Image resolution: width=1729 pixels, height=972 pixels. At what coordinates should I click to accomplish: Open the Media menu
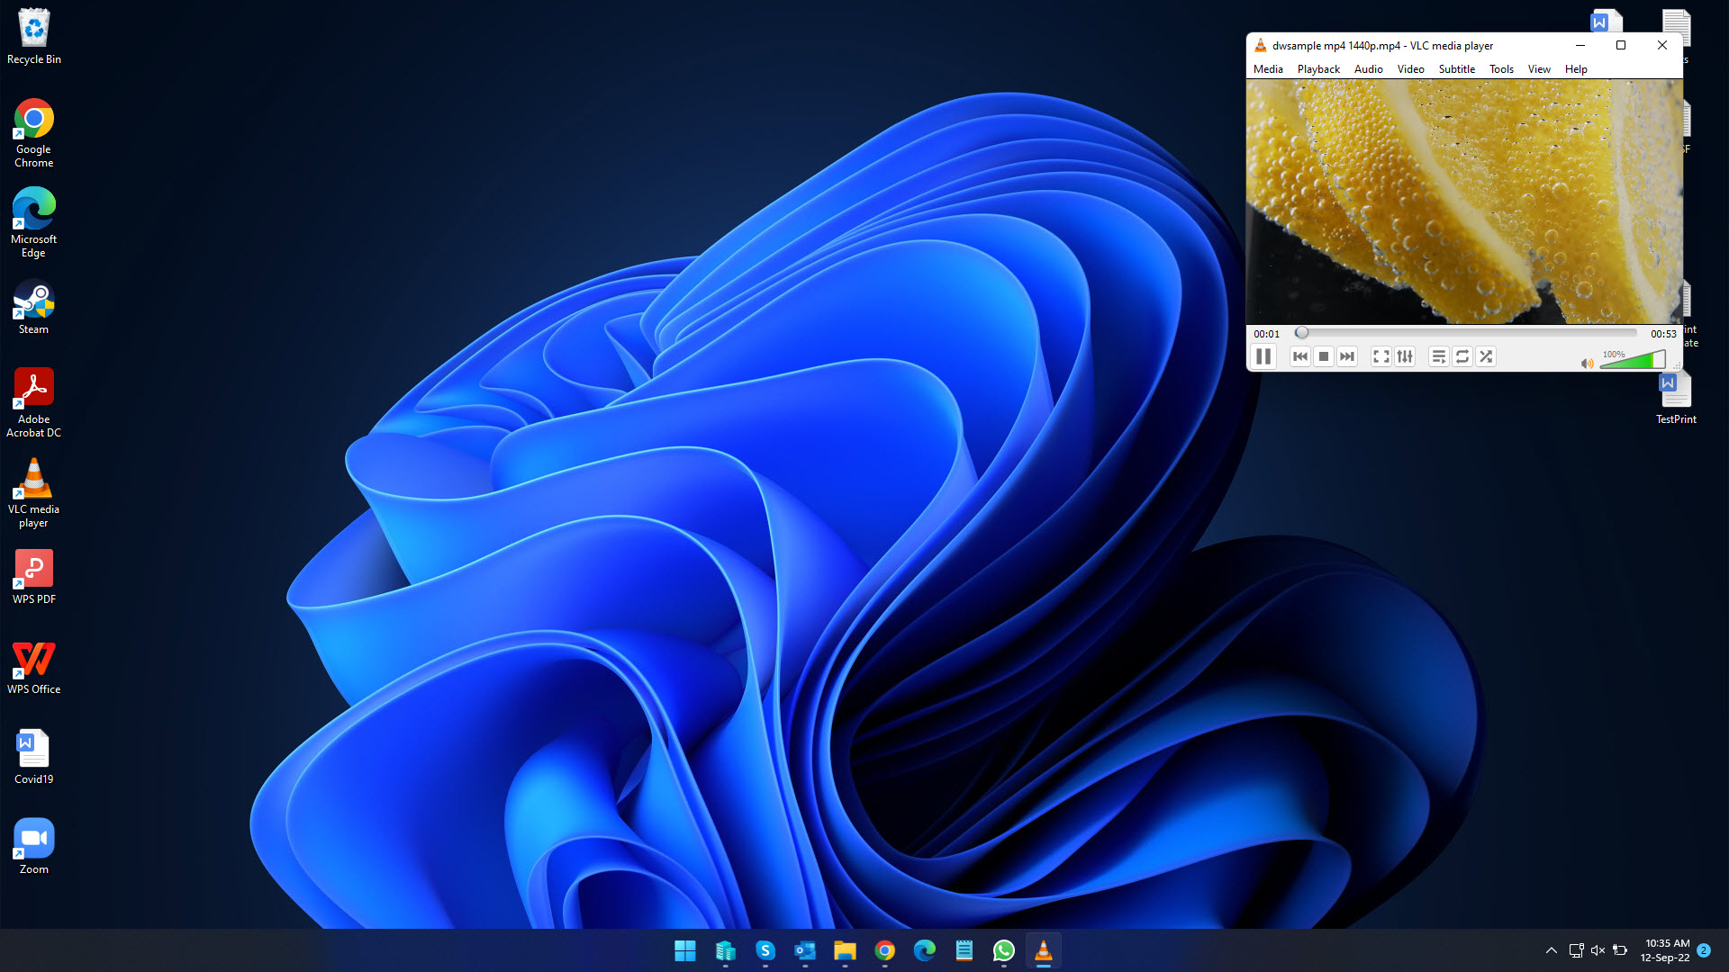click(x=1267, y=68)
